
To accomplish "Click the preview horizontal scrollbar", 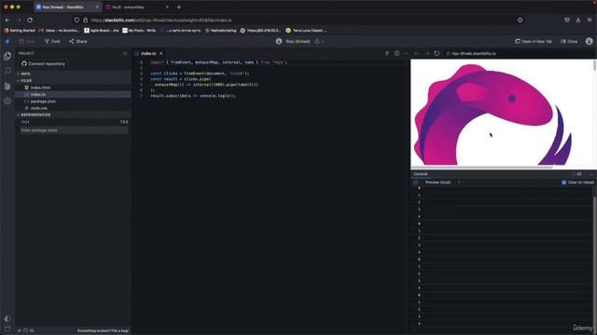I will [481, 167].
